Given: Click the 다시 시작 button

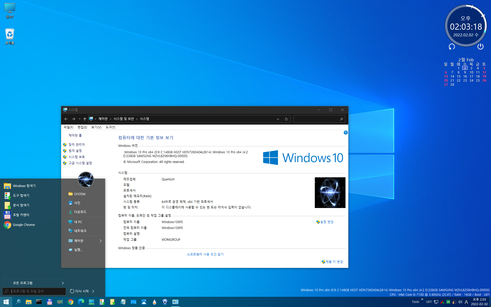Looking at the screenshot, I should click(79, 291).
